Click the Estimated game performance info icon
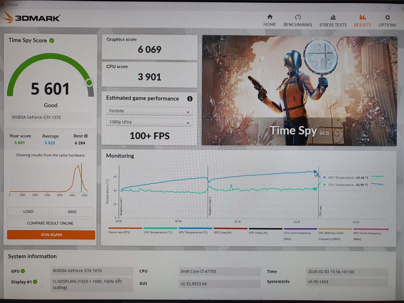This screenshot has width=404, height=303. [x=190, y=98]
